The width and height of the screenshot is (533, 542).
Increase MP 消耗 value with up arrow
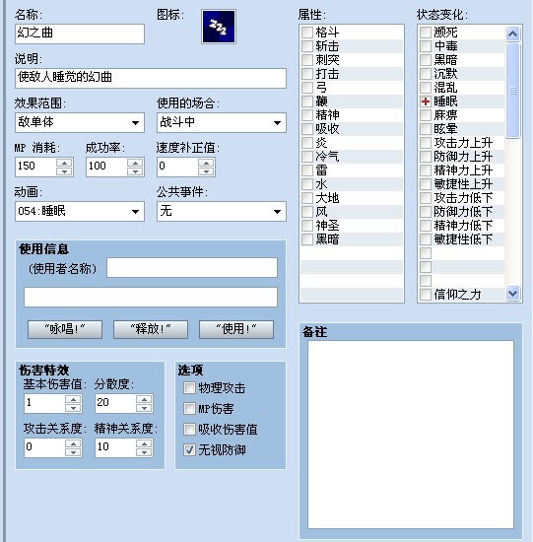click(64, 163)
